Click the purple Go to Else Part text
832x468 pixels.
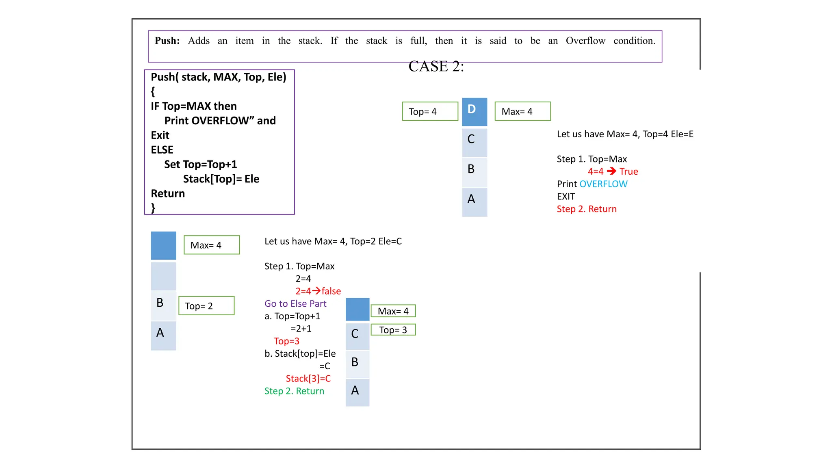(x=295, y=303)
